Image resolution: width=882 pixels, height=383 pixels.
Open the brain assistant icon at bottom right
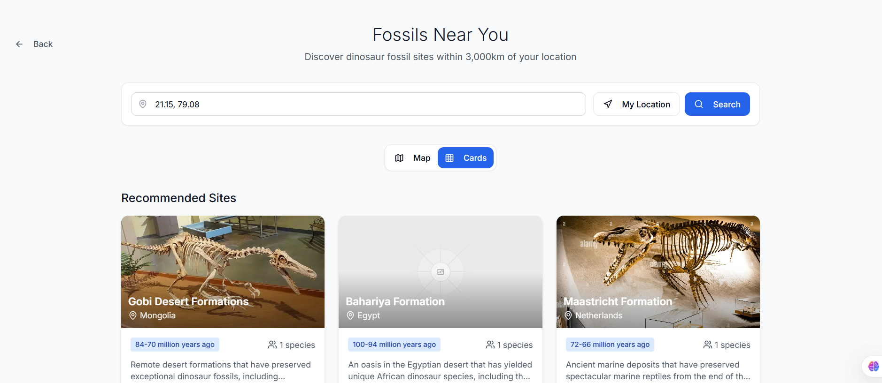pos(873,366)
